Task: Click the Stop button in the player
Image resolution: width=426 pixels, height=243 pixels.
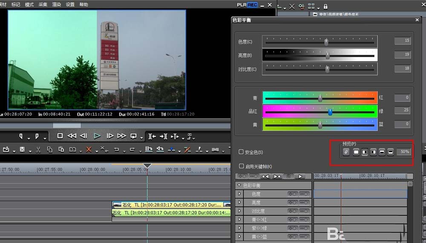Action: pyautogui.click(x=60, y=136)
